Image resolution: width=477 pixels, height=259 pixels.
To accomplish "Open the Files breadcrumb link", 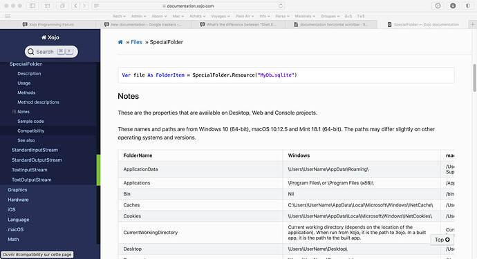I will coord(136,42).
